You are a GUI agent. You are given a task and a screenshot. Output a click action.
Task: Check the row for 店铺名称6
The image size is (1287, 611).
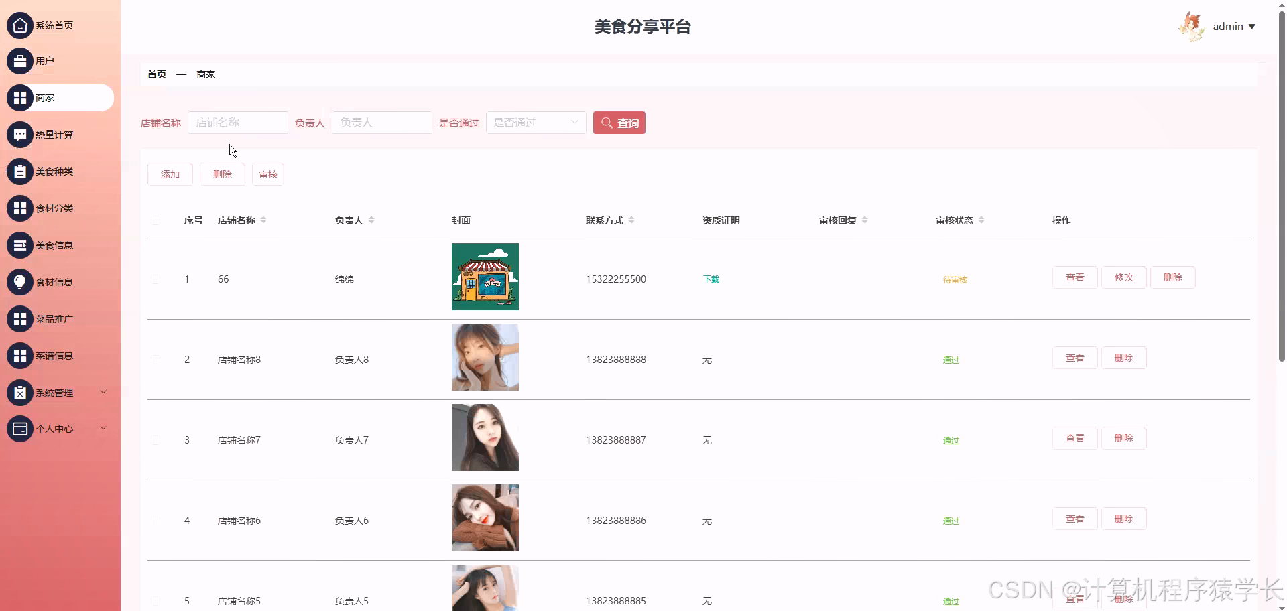[x=156, y=521]
